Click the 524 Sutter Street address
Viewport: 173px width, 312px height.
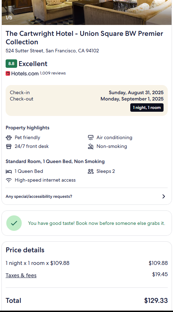pos(53,51)
